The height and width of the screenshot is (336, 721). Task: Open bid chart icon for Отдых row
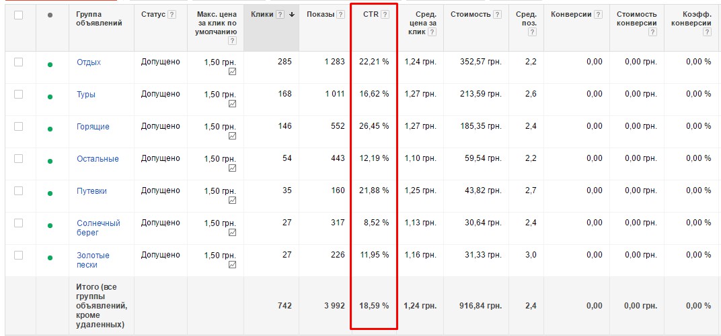coord(232,72)
